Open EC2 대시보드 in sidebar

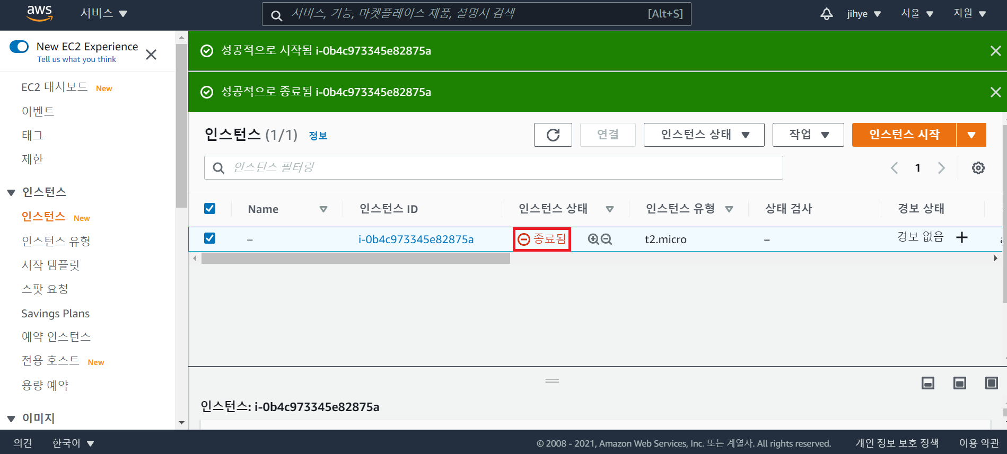click(x=54, y=87)
